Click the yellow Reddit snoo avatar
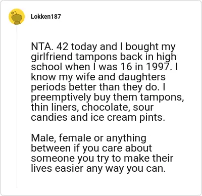 (17, 17)
